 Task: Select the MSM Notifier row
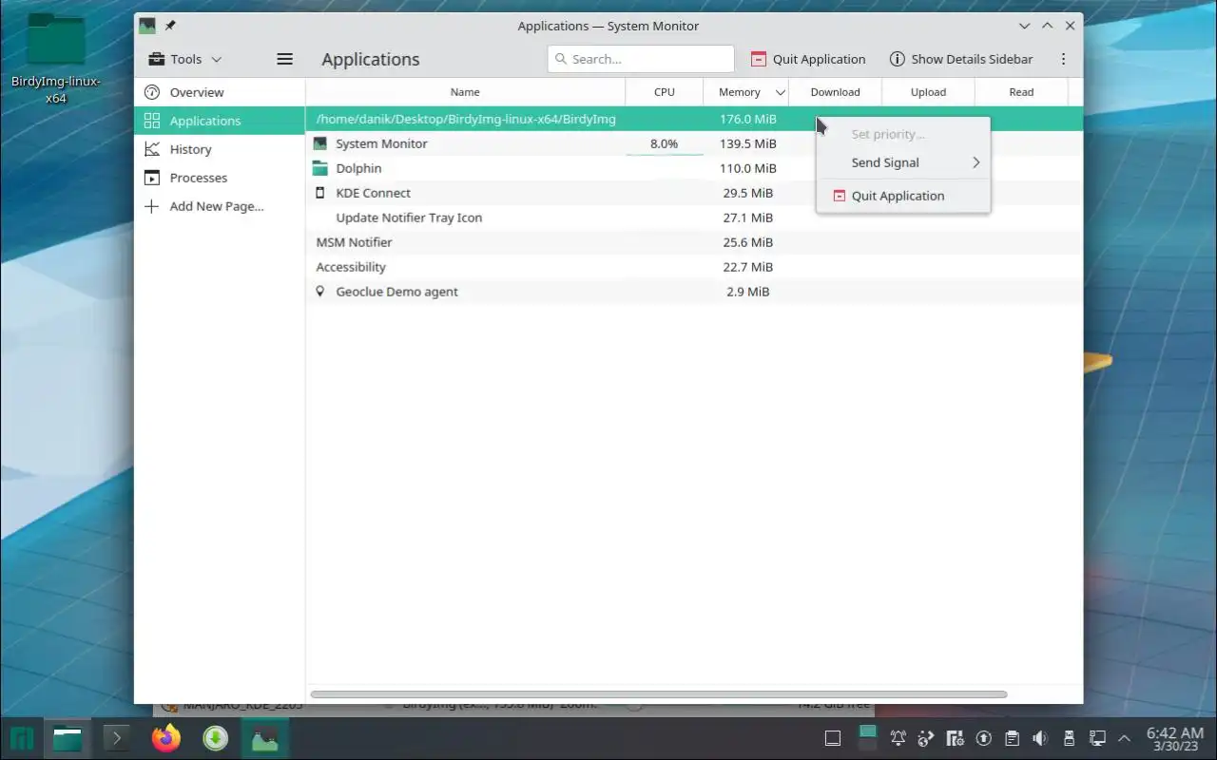point(694,242)
